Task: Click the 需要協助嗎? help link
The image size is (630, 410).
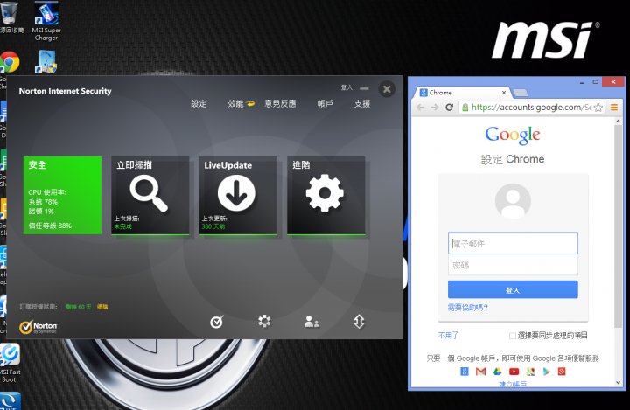Action: click(x=467, y=308)
